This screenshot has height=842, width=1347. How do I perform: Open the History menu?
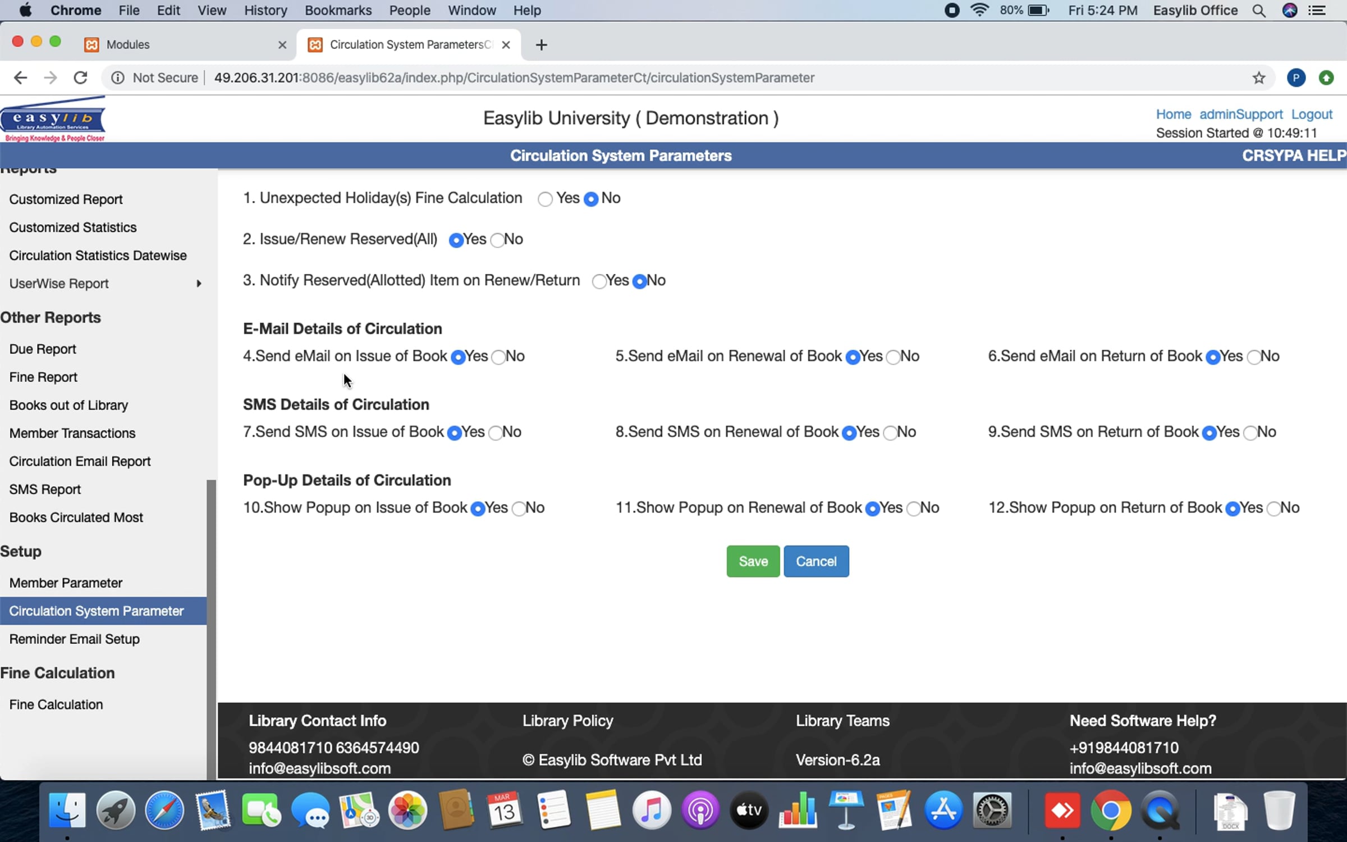pyautogui.click(x=265, y=10)
